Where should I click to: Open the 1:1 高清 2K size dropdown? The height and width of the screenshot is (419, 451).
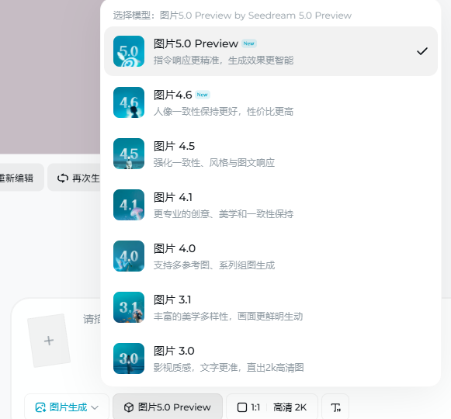[x=272, y=407]
